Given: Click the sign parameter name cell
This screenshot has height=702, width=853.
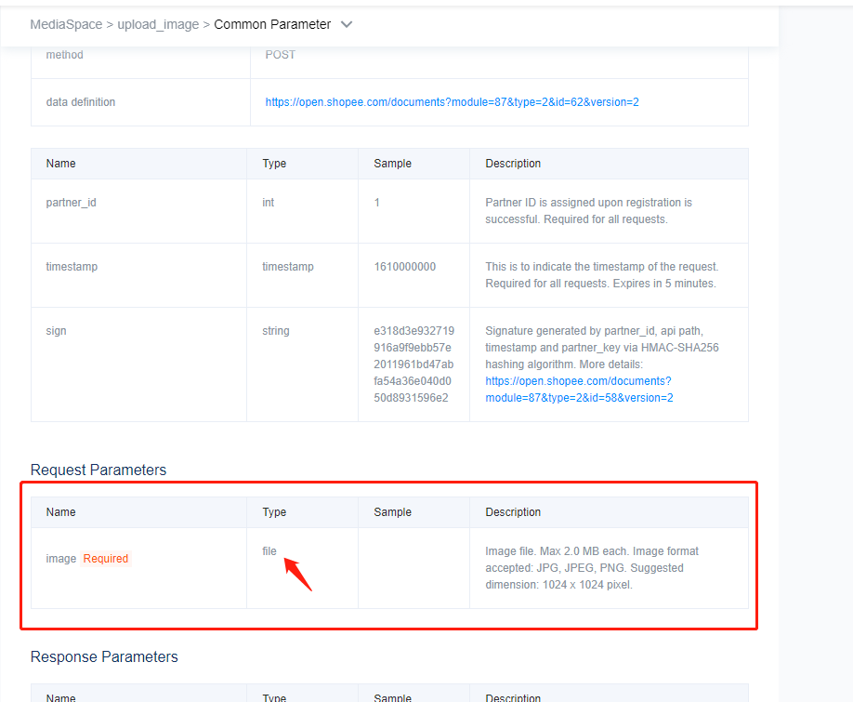Looking at the screenshot, I should coord(56,331).
